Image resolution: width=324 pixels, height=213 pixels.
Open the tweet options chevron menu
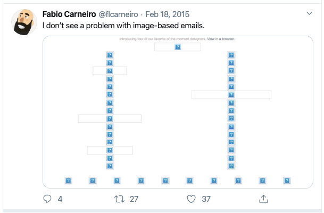pyautogui.click(x=309, y=13)
